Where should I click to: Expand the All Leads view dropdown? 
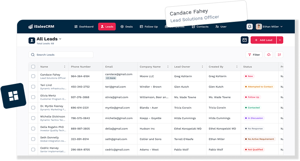pos(60,39)
